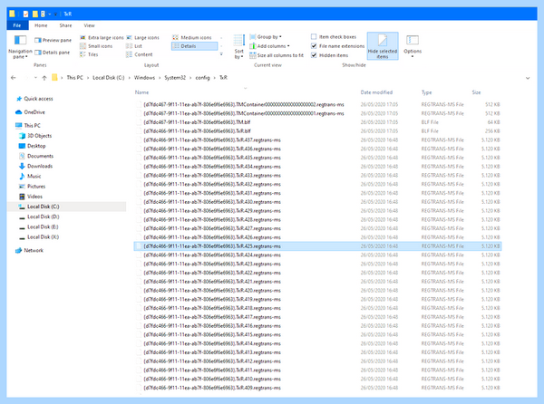
Task: Open the recent locations dropdown arrow
Action: (35, 78)
